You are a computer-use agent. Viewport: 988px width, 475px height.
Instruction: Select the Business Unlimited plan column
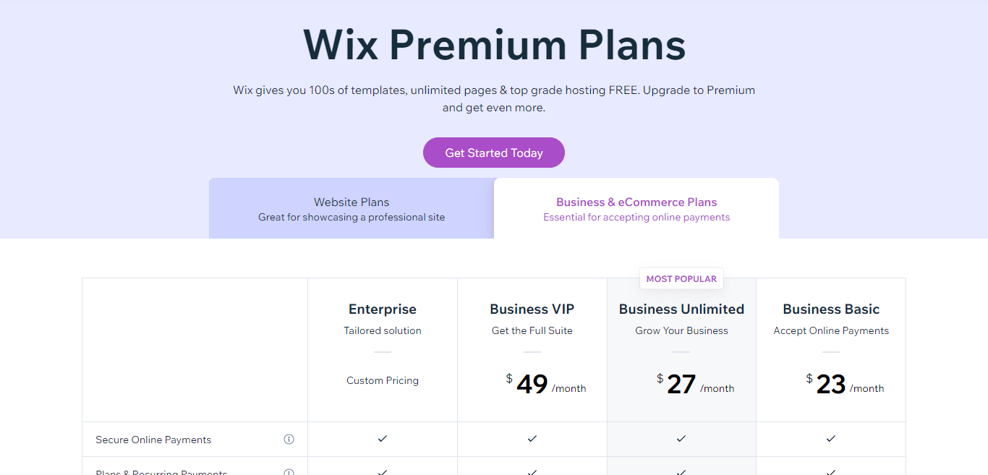point(681,309)
